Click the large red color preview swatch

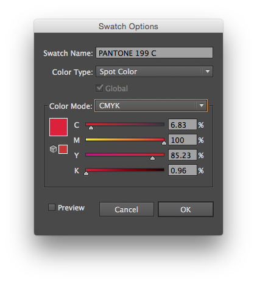[x=58, y=127]
